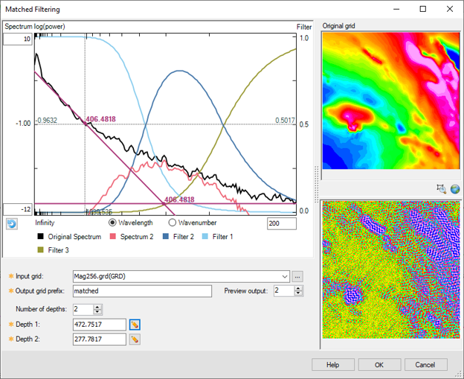Viewport: 464px width, 379px height.
Task: Click the reset spectrum refresh icon
Action: pyautogui.click(x=12, y=223)
